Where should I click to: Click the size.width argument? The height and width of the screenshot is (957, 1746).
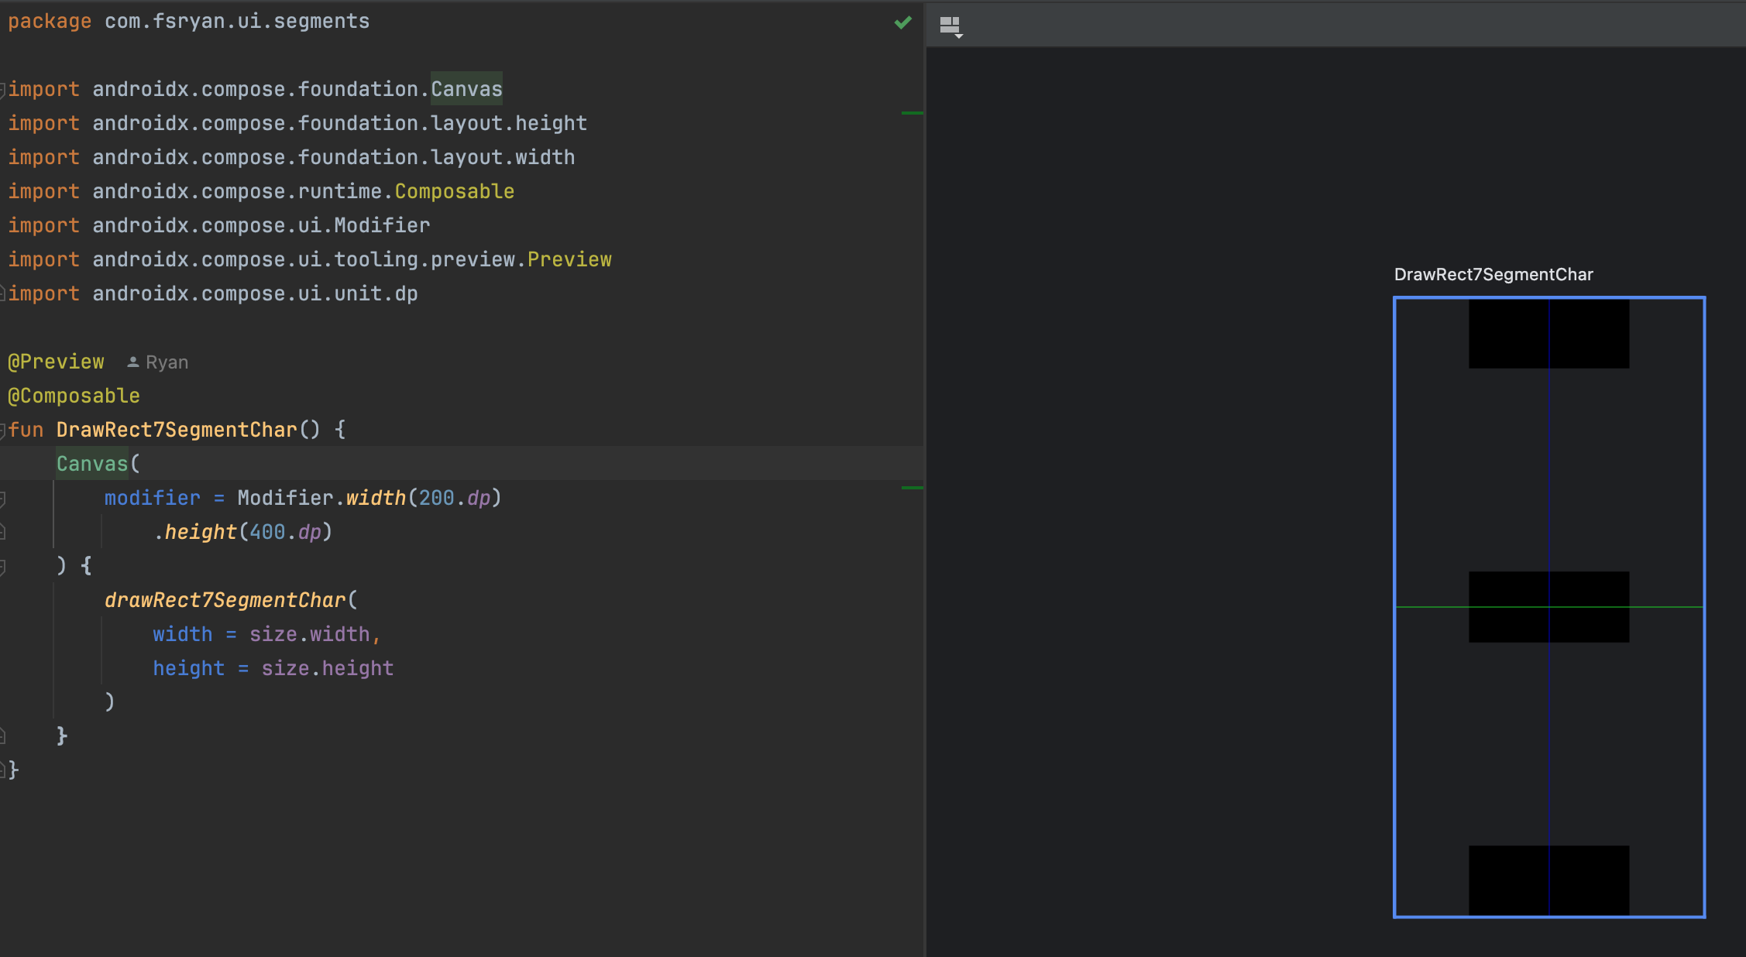click(309, 634)
